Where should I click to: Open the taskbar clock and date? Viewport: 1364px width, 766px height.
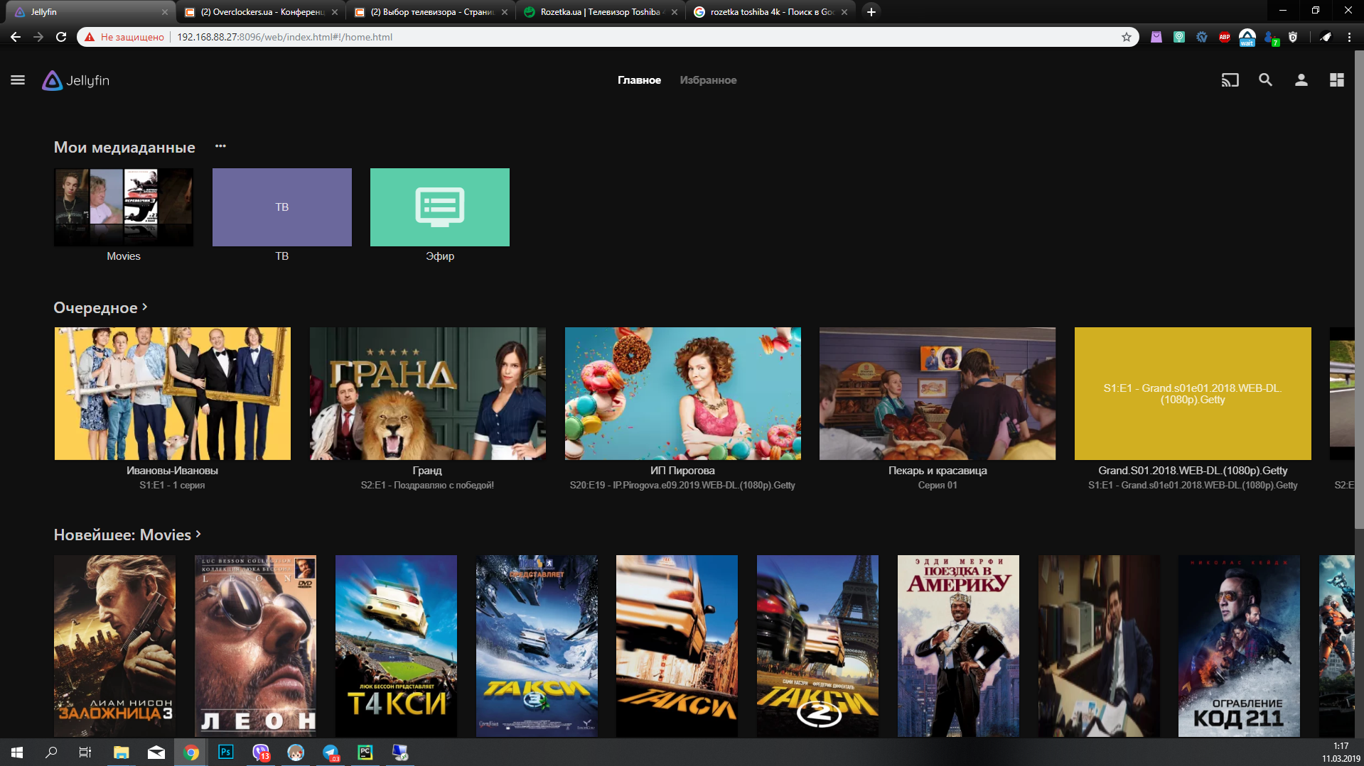click(1341, 753)
